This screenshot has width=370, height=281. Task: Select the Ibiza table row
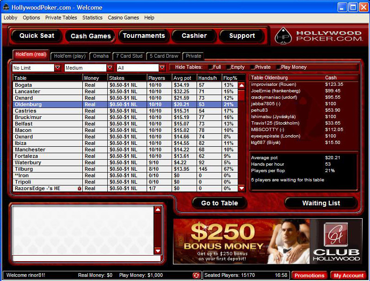pyautogui.click(x=125, y=143)
